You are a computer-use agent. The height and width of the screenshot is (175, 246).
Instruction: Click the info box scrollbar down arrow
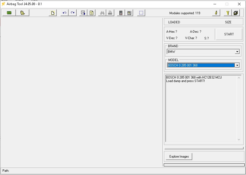[x=239, y=140]
